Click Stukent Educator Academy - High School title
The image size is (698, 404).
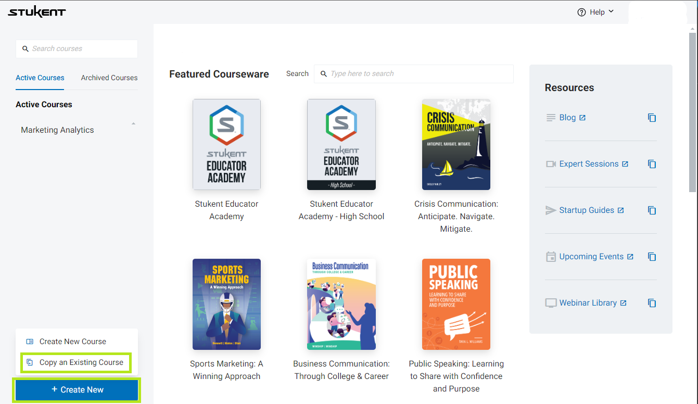pos(341,210)
